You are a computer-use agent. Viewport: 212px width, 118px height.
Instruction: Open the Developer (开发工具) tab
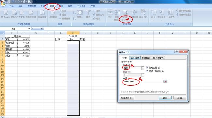[x=81, y=6]
